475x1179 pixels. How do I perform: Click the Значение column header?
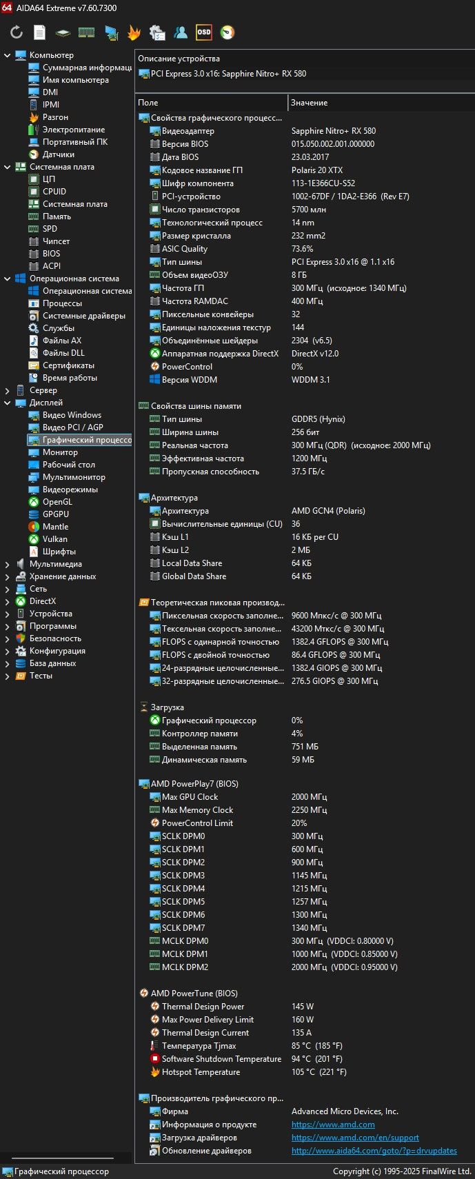[x=381, y=103]
